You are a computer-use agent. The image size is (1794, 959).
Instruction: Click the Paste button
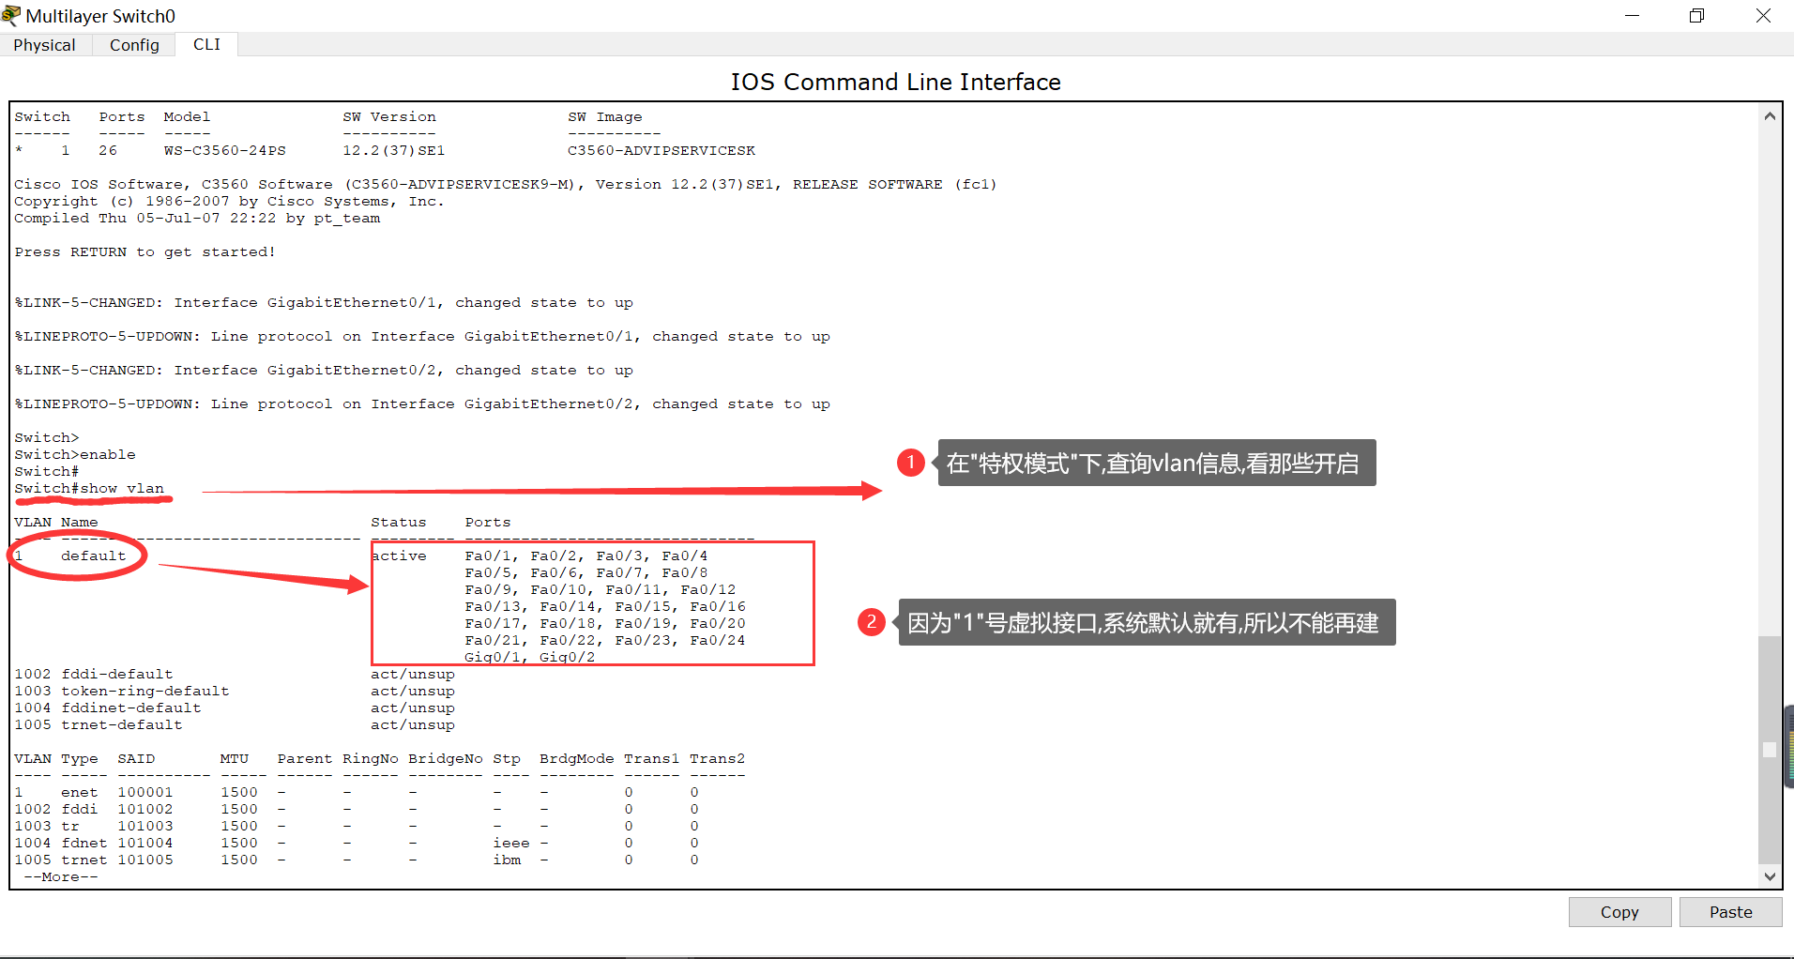coord(1730,912)
